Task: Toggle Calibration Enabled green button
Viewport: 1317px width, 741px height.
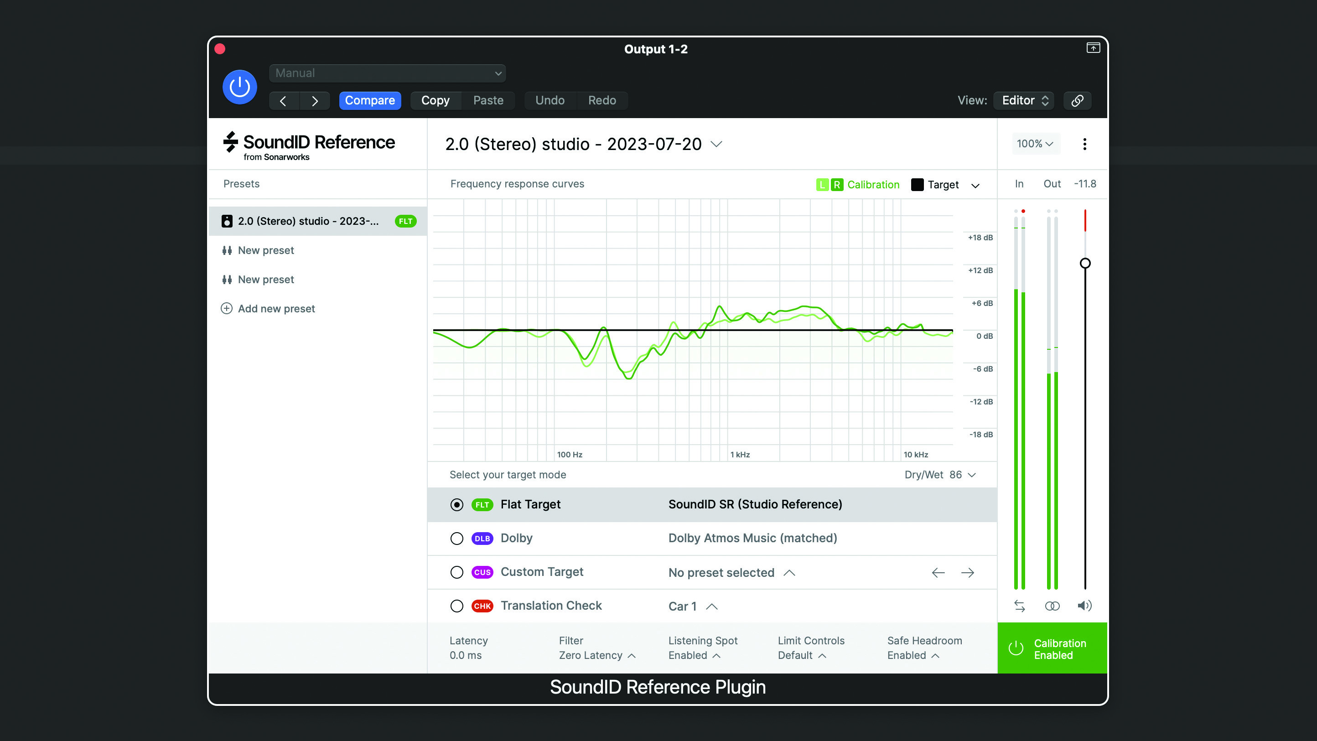Action: pyautogui.click(x=1052, y=648)
